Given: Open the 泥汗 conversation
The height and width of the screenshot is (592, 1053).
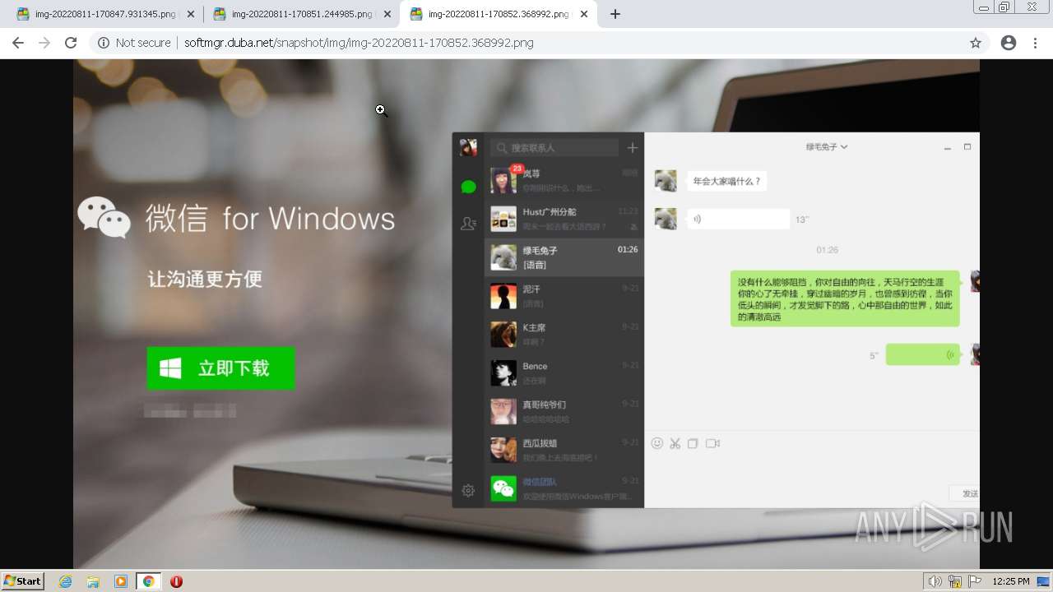Looking at the screenshot, I should [x=564, y=296].
